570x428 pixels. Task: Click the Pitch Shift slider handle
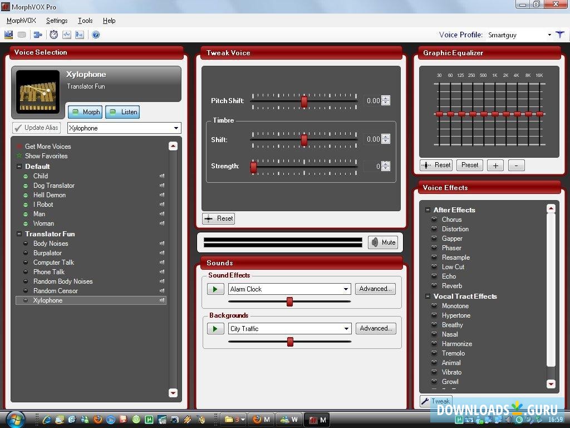pyautogui.click(x=304, y=101)
